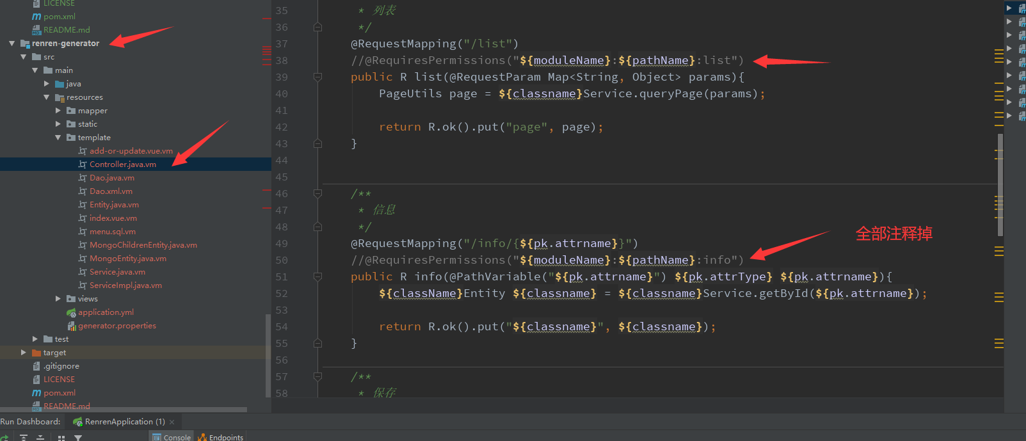The image size is (1026, 441).
Task: Click the application.yml Spring leaf icon
Action: [71, 312]
